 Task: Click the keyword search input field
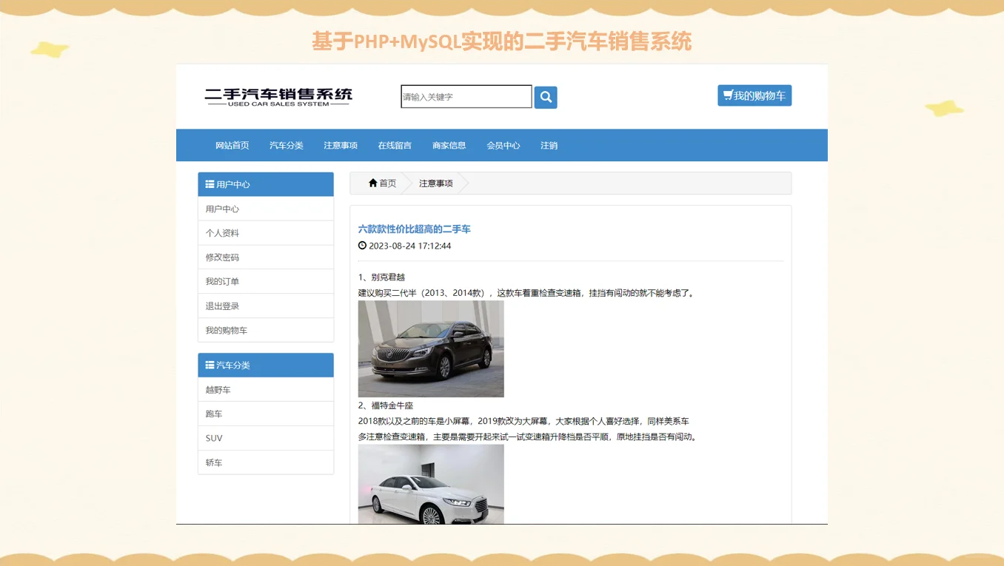(x=465, y=96)
